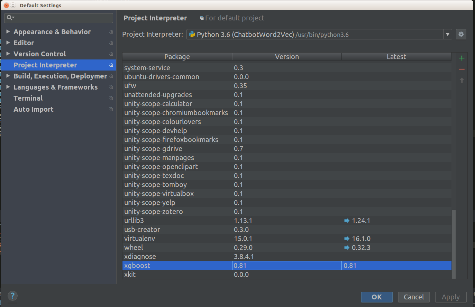Open the Project Interpreter dropdown arrow
475x307 pixels.
coord(448,34)
